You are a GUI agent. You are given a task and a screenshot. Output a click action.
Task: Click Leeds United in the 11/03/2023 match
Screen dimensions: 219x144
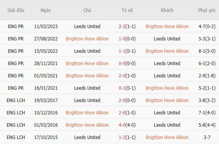87,26
